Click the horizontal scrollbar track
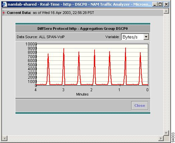175x143 pixels. pyautogui.click(x=83, y=138)
